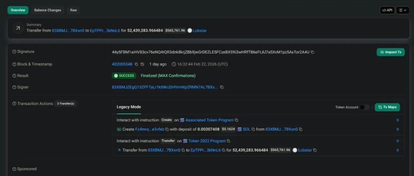Select the Legacy Mode tab

[129, 107]
